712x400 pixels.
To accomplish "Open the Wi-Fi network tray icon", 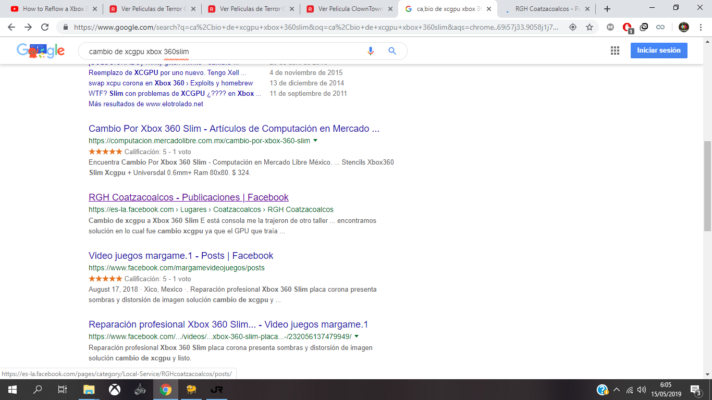I will point(630,390).
